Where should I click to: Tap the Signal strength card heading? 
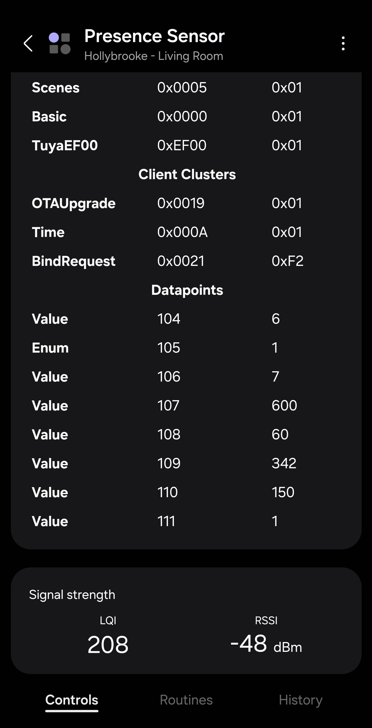[72, 595]
